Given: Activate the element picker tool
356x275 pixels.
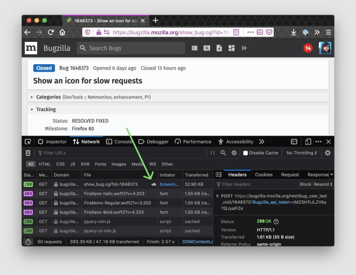Looking at the screenshot, I should [x=28, y=142].
